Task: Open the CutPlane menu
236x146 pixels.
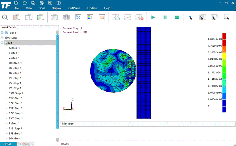Action: tap(74, 8)
